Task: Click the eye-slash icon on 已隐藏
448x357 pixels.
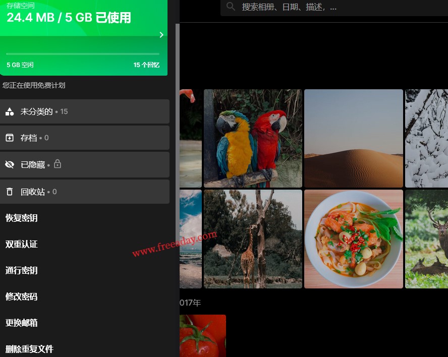Action: (10, 164)
